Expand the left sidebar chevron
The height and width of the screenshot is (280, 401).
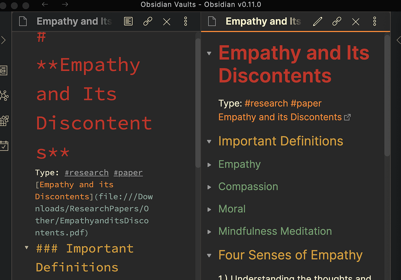(x=4, y=40)
